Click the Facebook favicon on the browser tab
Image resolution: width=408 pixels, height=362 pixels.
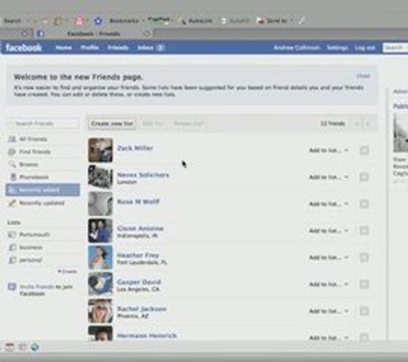[x=40, y=34]
